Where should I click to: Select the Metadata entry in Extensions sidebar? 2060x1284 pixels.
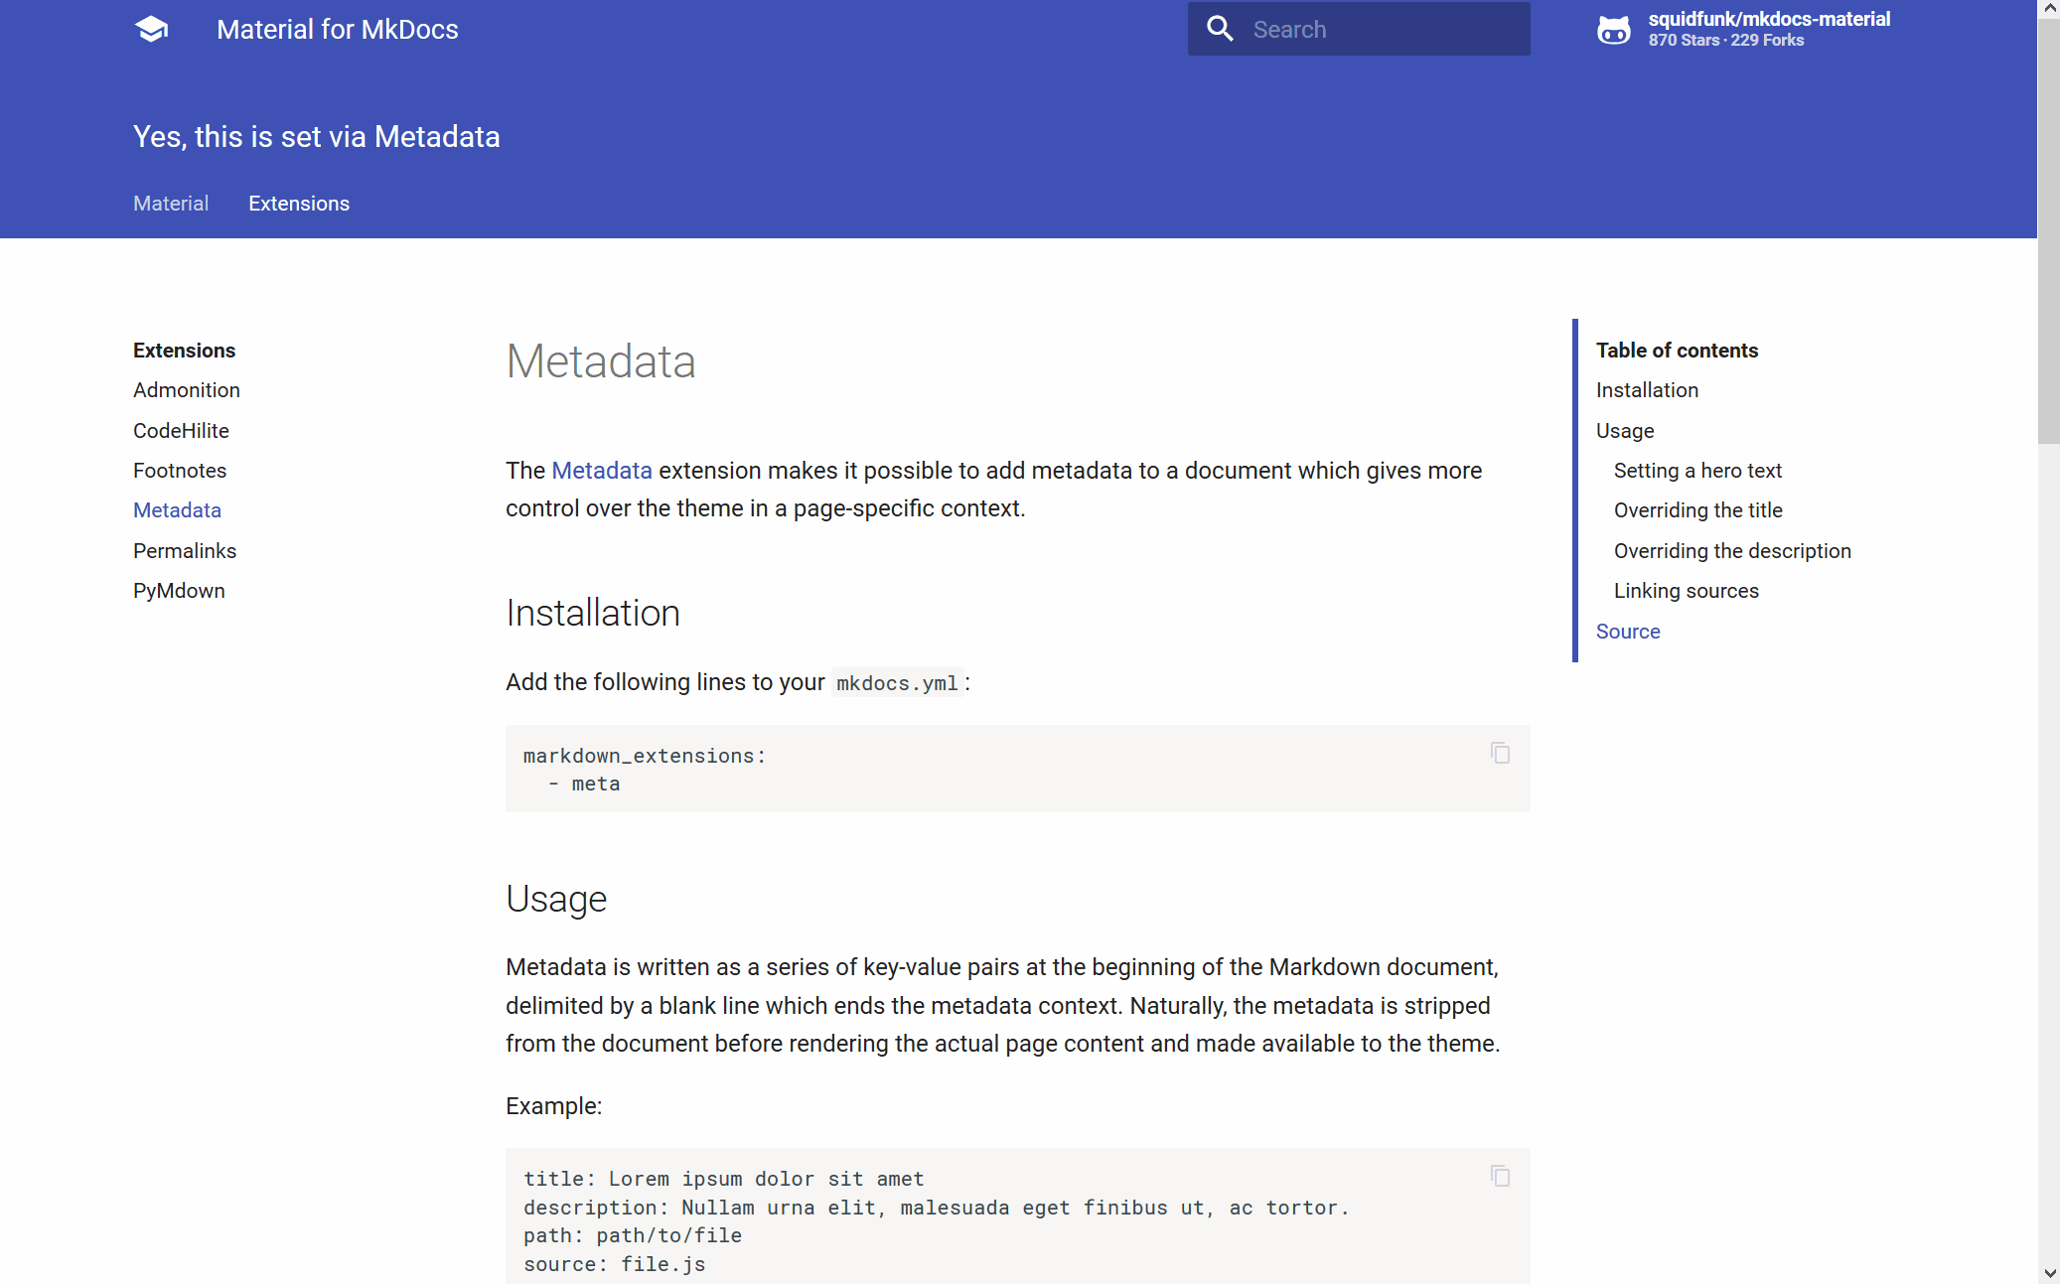coord(177,509)
